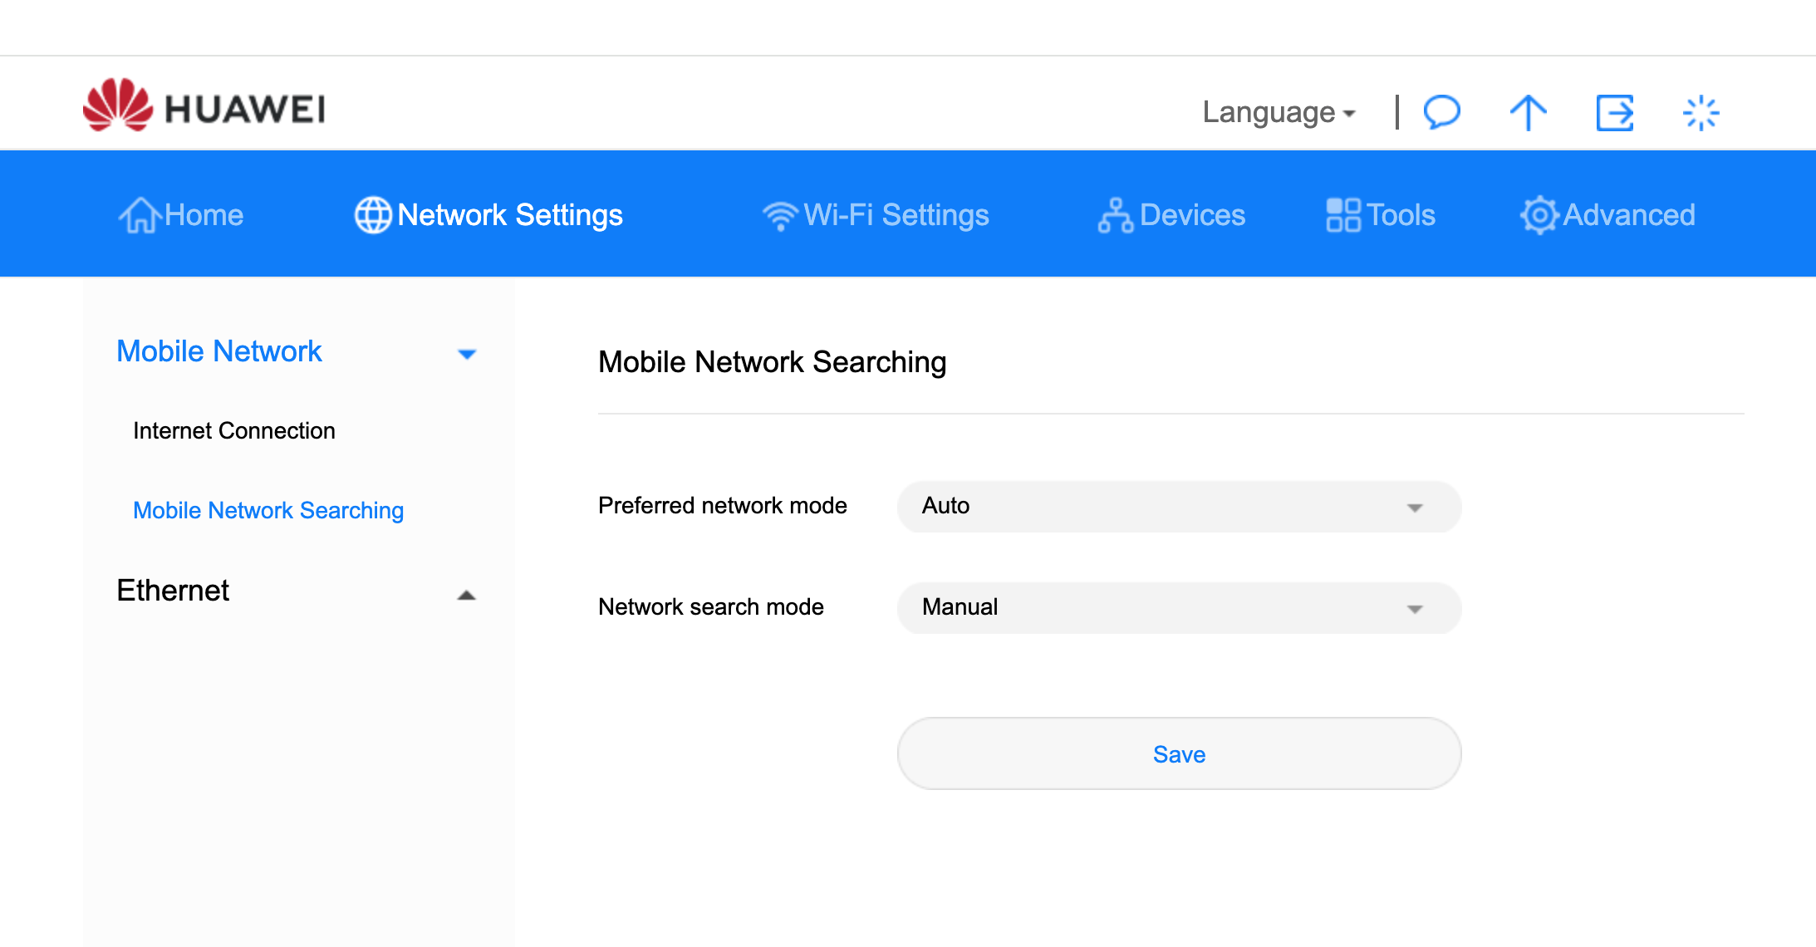Click the Tools grid icon

point(1342,215)
